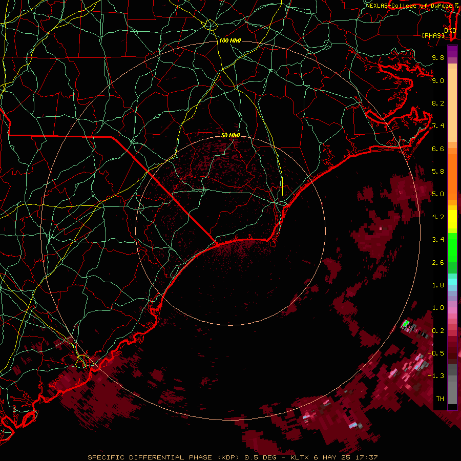Click the 5.8 scale value

pyautogui.click(x=438, y=172)
